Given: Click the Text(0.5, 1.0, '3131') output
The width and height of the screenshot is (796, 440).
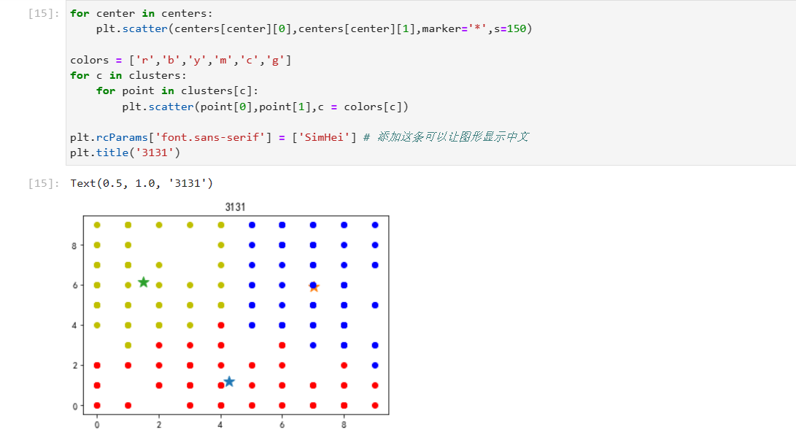Looking at the screenshot, I should [142, 183].
